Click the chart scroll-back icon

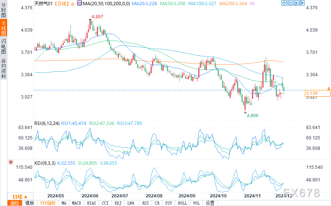click(x=290, y=3)
